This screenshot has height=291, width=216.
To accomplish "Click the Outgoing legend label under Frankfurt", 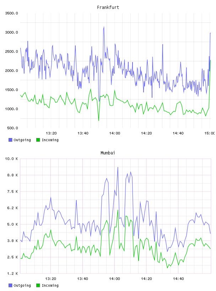I will coord(22,140).
